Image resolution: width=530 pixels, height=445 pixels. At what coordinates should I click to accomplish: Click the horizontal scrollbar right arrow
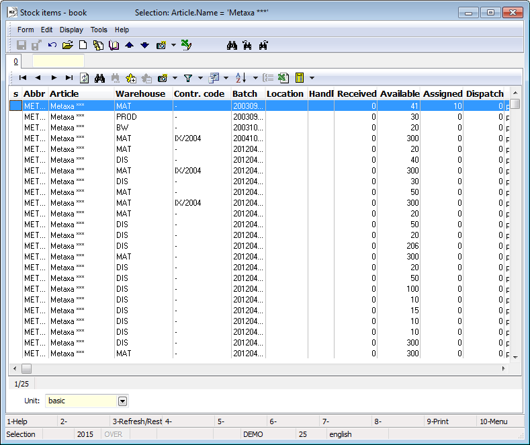click(504, 368)
